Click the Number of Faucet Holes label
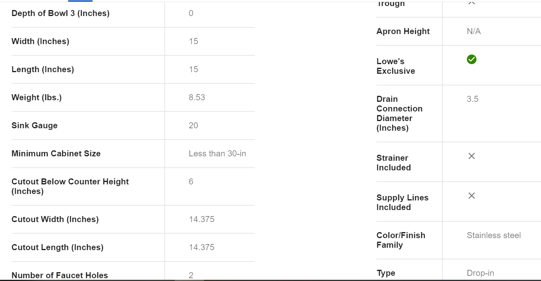The image size is (541, 281). [x=60, y=275]
